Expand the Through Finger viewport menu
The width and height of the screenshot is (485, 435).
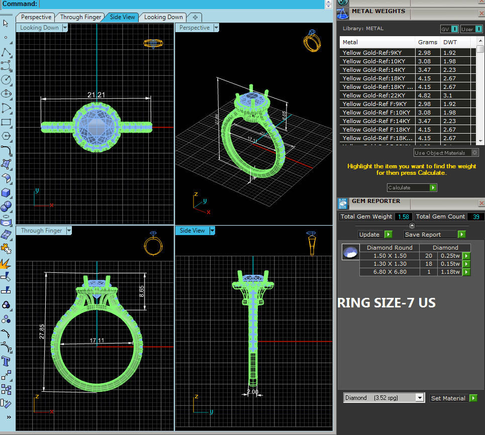click(x=68, y=231)
